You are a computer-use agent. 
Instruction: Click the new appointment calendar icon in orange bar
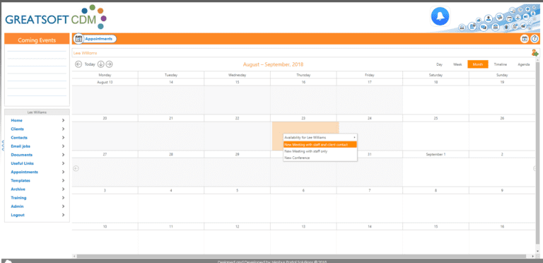point(525,39)
